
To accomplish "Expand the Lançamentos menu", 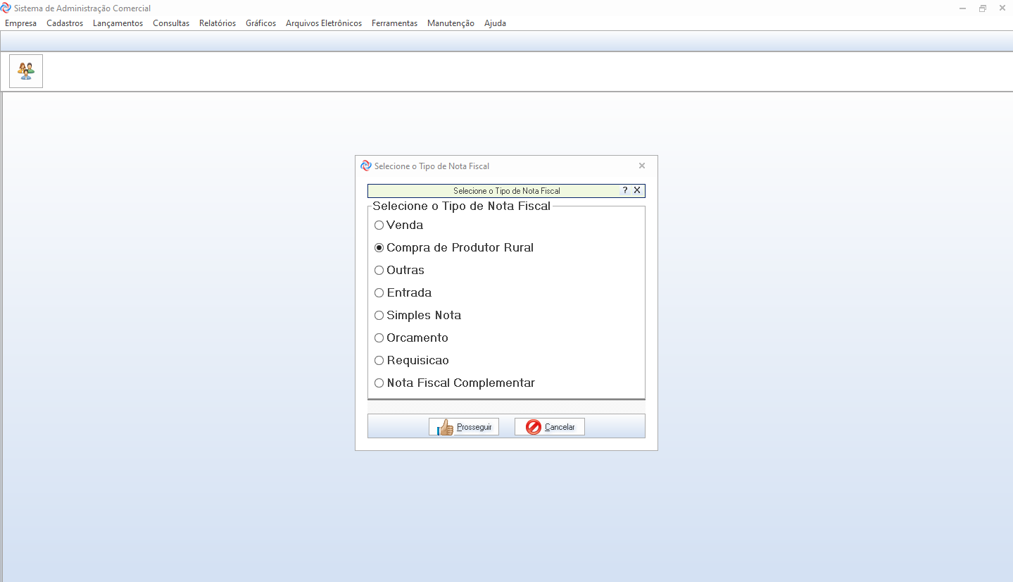I will click(118, 23).
